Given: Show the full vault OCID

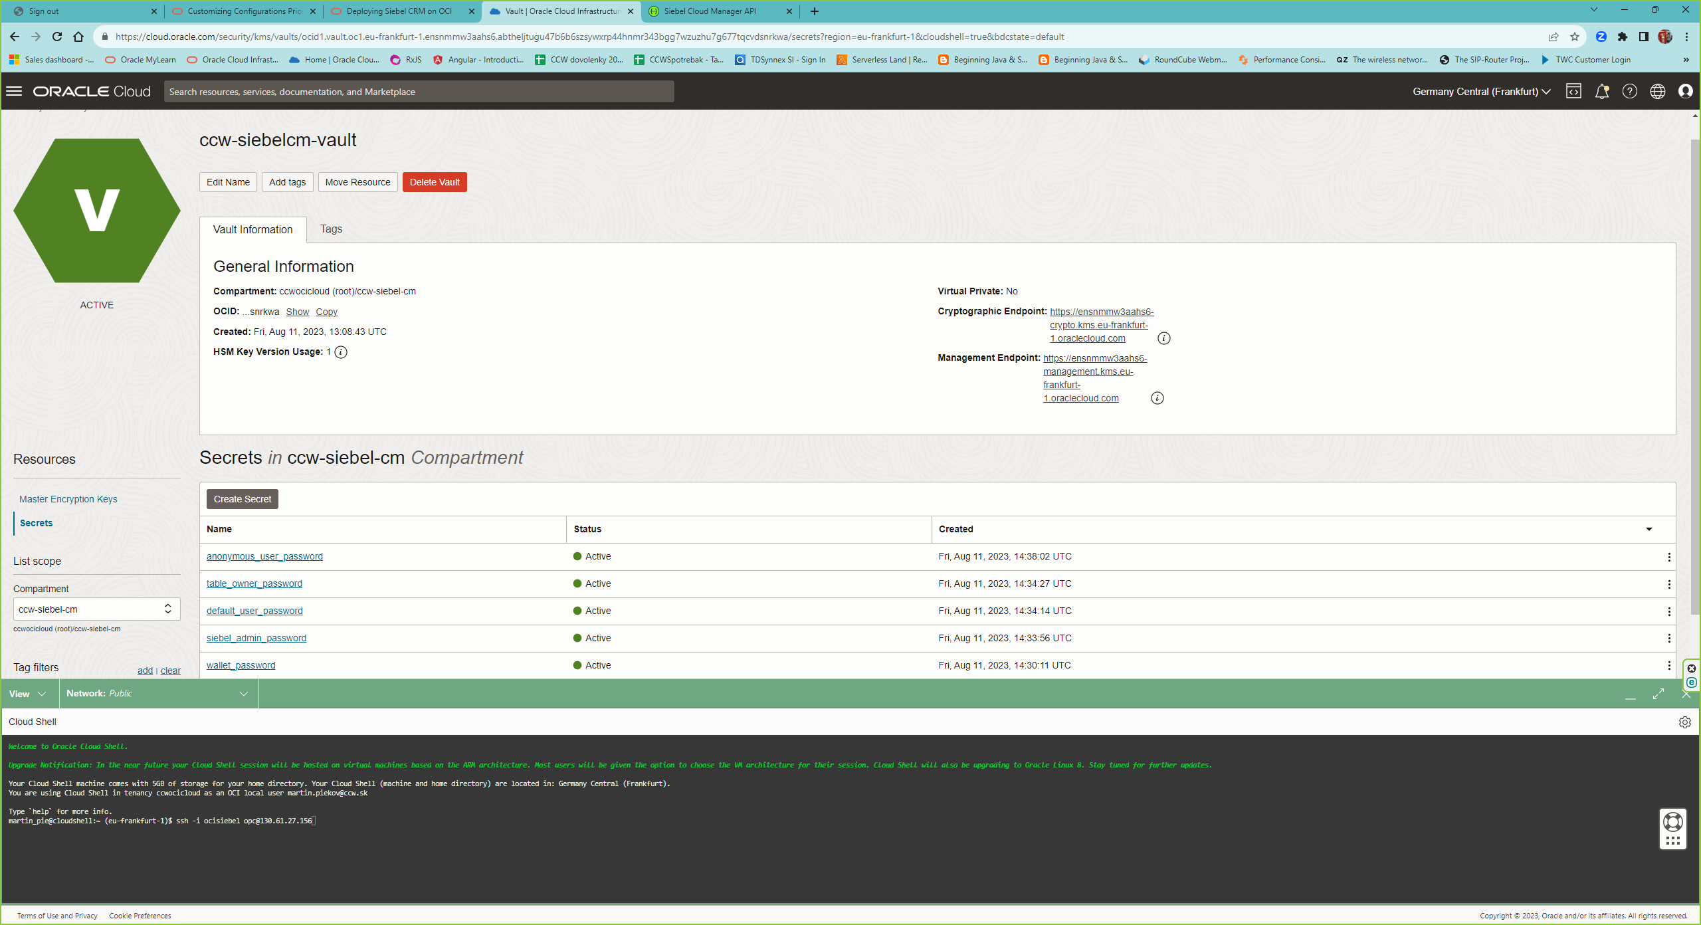Looking at the screenshot, I should pyautogui.click(x=298, y=312).
